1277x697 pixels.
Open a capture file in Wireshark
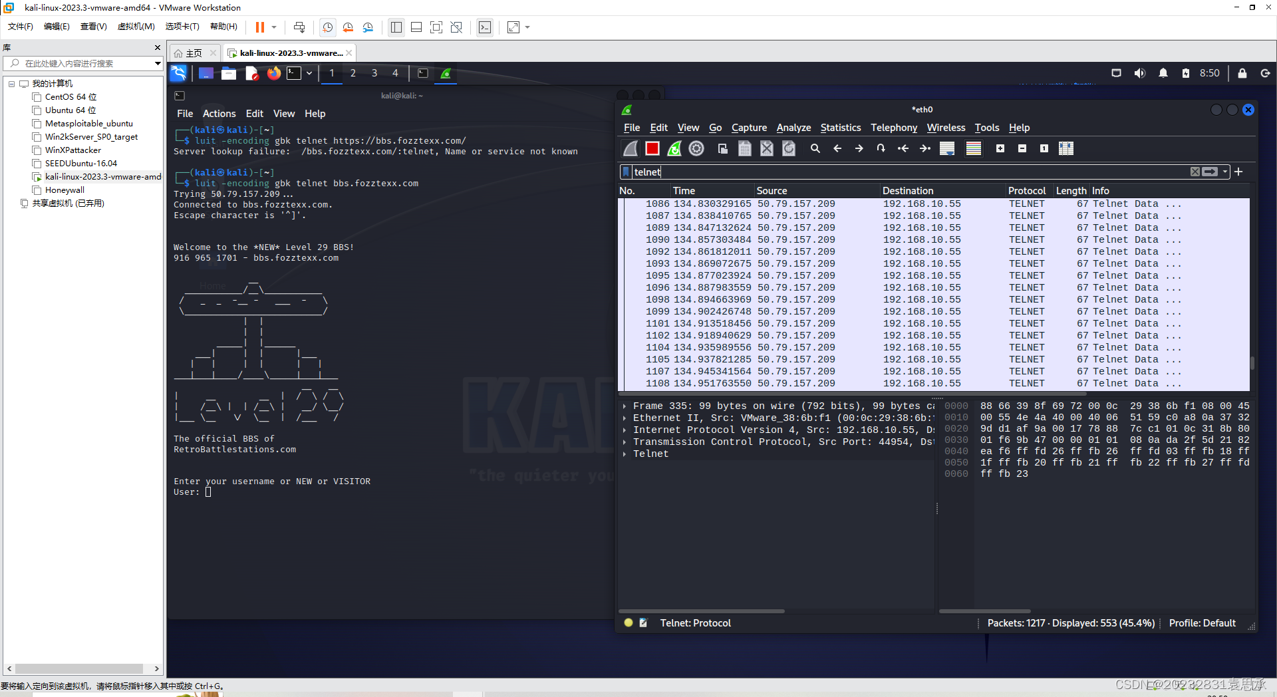point(723,148)
